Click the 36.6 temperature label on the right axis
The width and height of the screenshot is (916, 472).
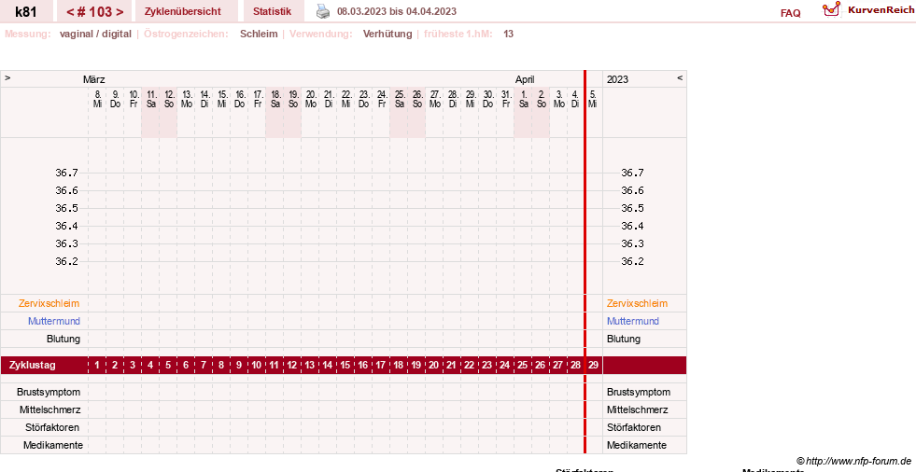[x=632, y=190]
